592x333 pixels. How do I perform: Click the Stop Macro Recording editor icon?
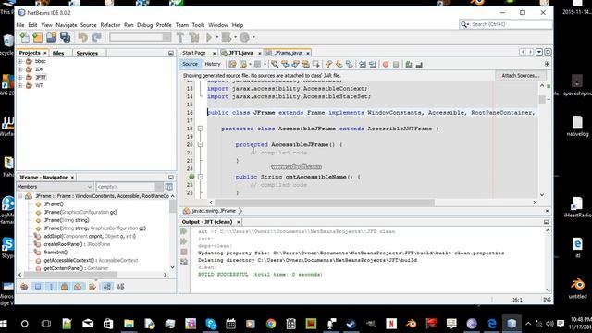[x=396, y=65]
